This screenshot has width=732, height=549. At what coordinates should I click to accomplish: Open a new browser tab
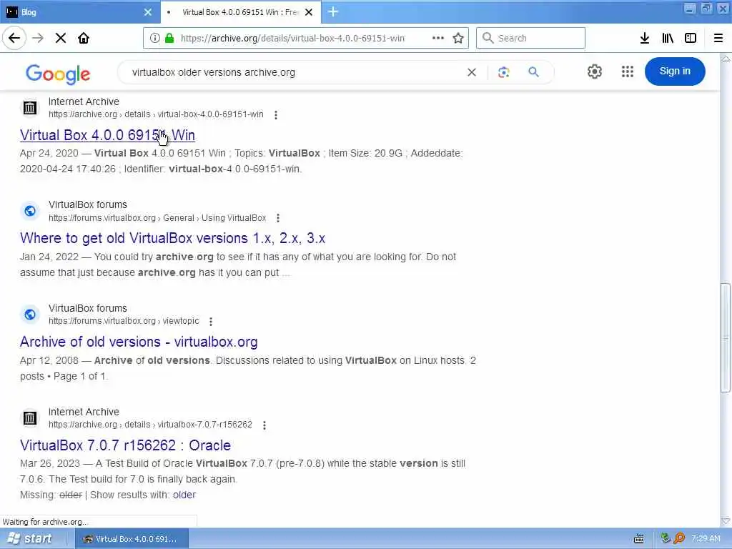(333, 11)
